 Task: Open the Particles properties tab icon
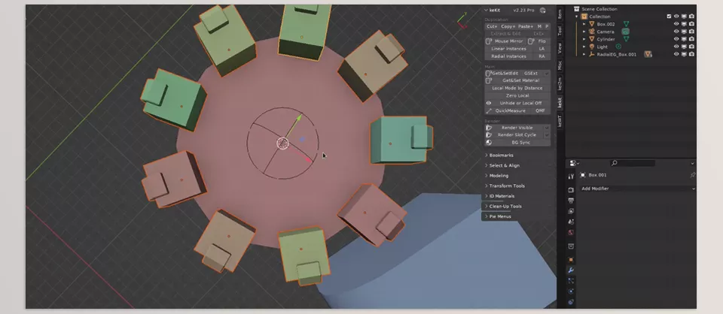tap(571, 281)
